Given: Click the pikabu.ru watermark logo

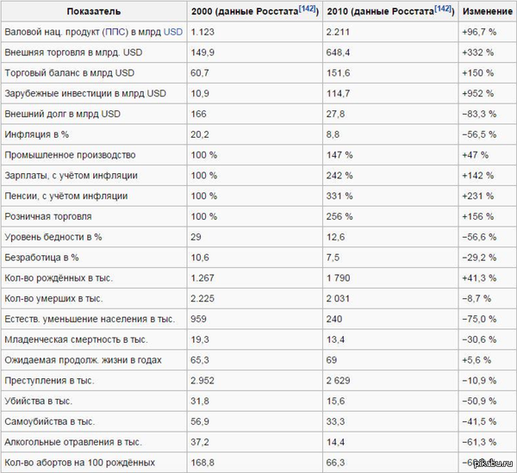Looking at the screenshot, I should click(x=491, y=464).
